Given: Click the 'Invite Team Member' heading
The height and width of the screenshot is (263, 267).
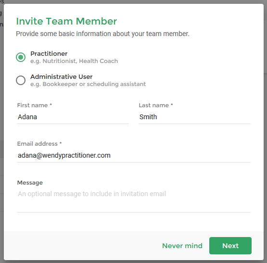Looking at the screenshot, I should [66, 21].
